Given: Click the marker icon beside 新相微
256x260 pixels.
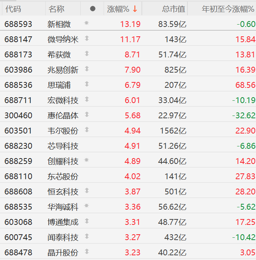Looking at the screenshot, I should click(87, 23).
